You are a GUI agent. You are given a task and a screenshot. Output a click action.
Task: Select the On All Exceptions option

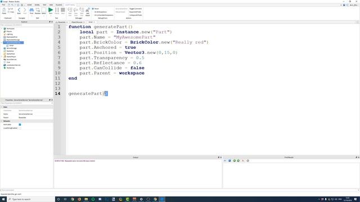coord(100,12)
